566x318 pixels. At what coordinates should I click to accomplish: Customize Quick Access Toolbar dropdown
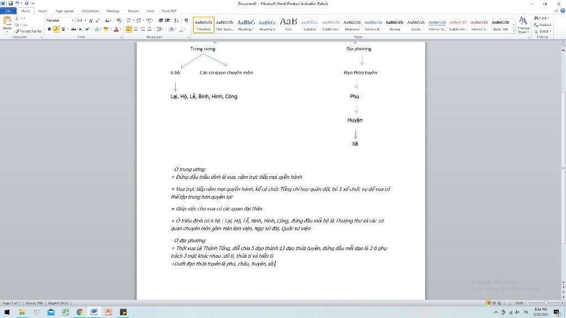pyautogui.click(x=33, y=3)
